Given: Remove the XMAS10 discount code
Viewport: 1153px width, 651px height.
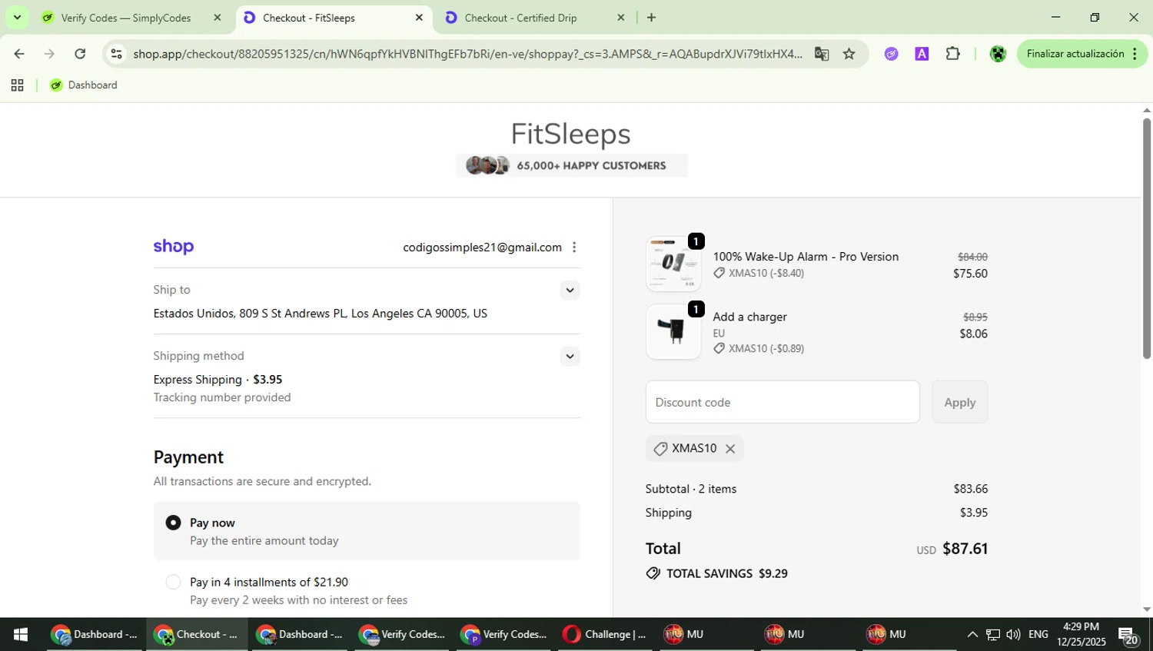Looking at the screenshot, I should click(730, 449).
